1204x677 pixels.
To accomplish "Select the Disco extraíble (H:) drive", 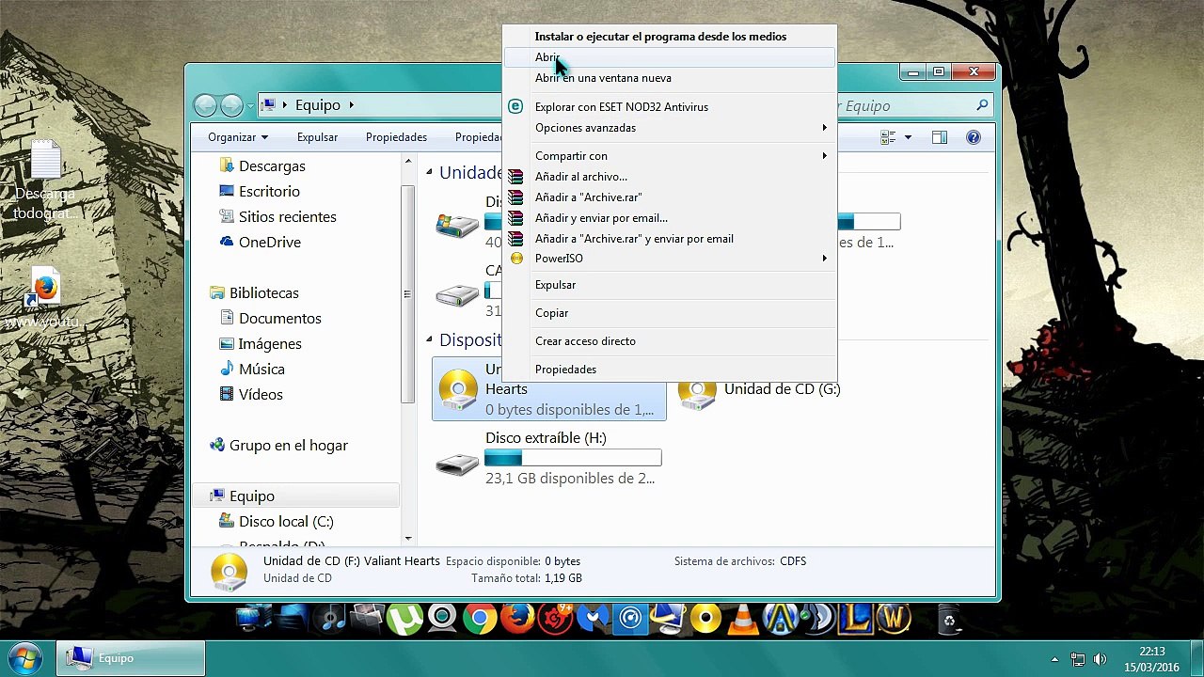I will coord(549,458).
